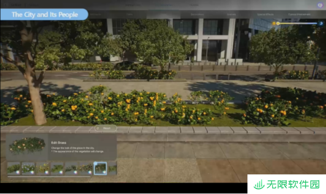
Task: Click "The City and Its People" title banner
Action: coord(44,15)
